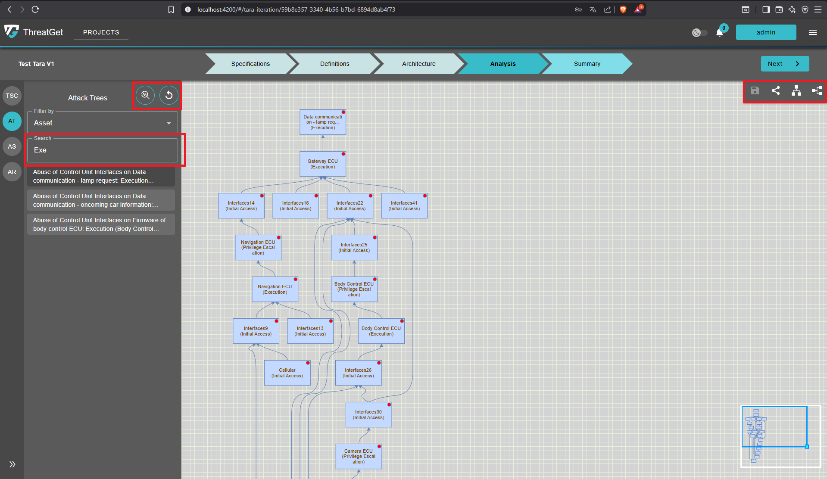Viewport: 827px width, 479px height.
Task: Click inside the Search field showing Exe
Action: point(102,150)
